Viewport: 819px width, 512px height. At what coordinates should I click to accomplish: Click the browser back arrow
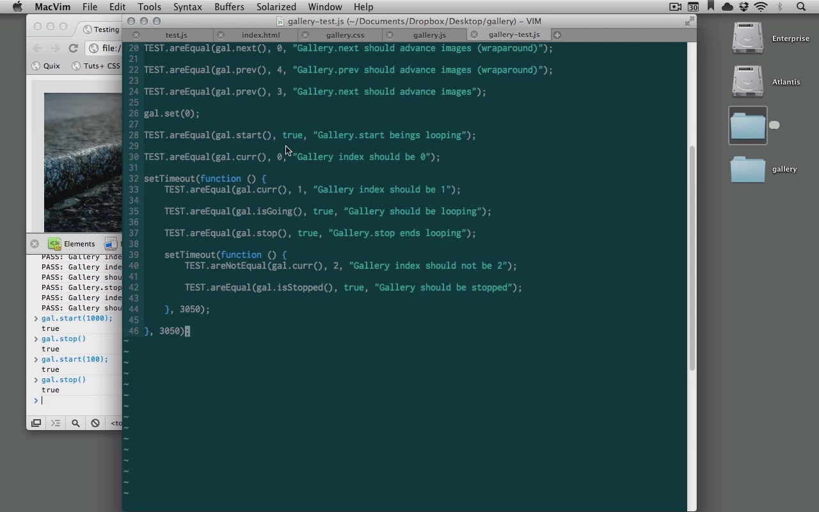pyautogui.click(x=37, y=48)
